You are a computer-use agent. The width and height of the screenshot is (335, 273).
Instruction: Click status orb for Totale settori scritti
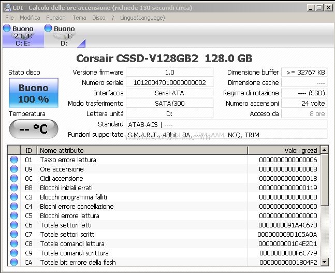[14, 234]
